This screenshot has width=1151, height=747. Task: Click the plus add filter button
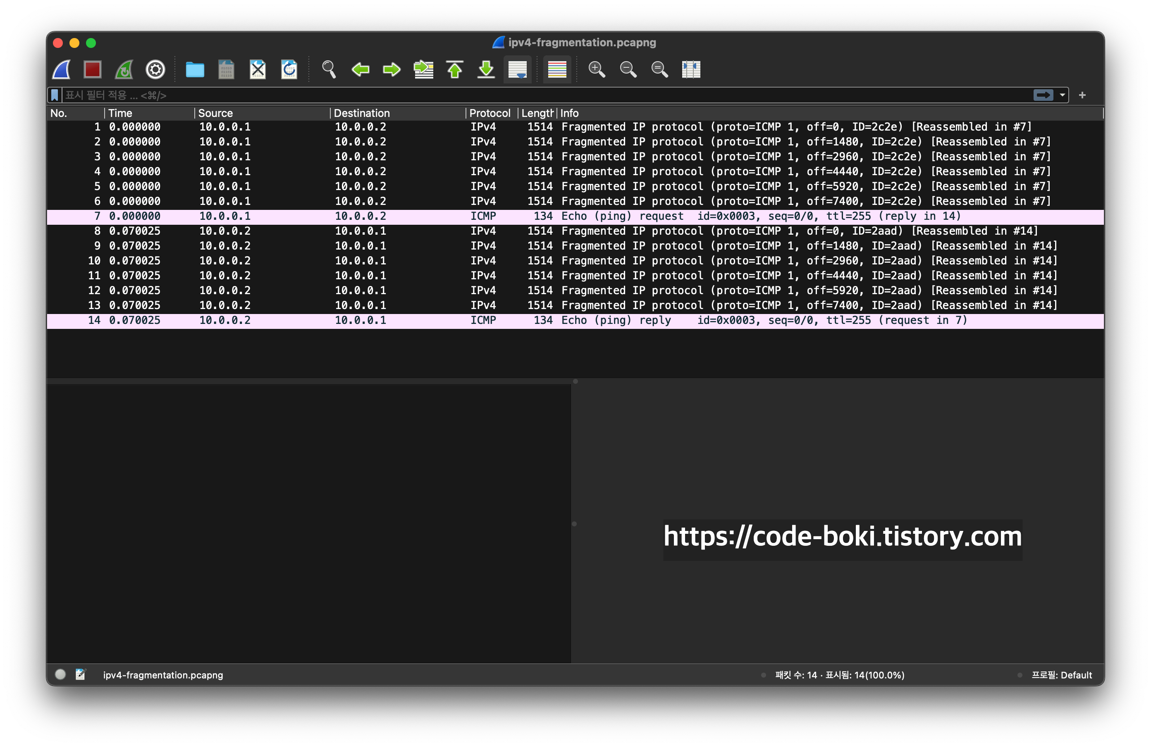pos(1082,95)
